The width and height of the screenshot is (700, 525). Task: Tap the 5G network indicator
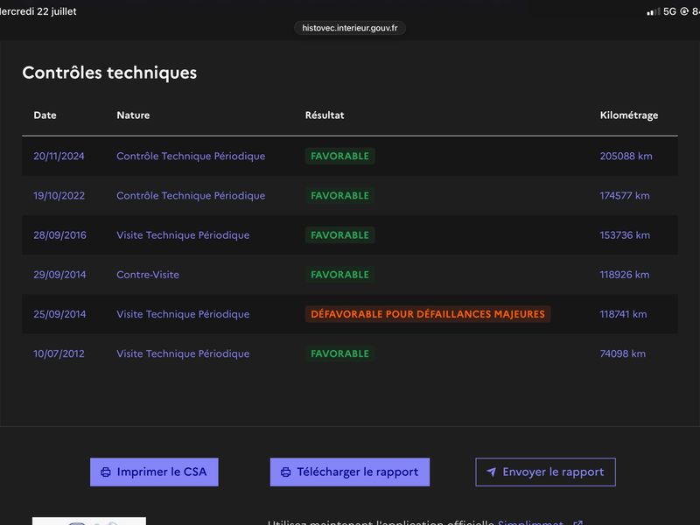[x=669, y=11]
